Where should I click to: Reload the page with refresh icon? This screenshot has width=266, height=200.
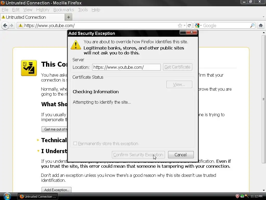pos(189,26)
